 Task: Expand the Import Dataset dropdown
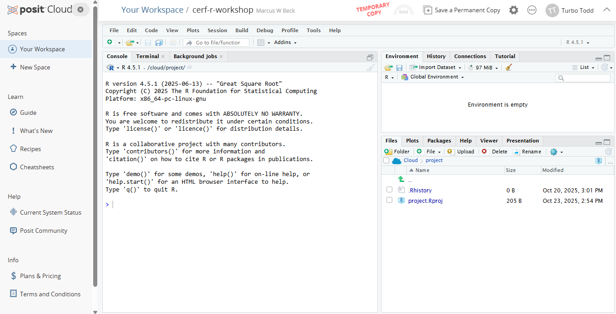(436, 67)
